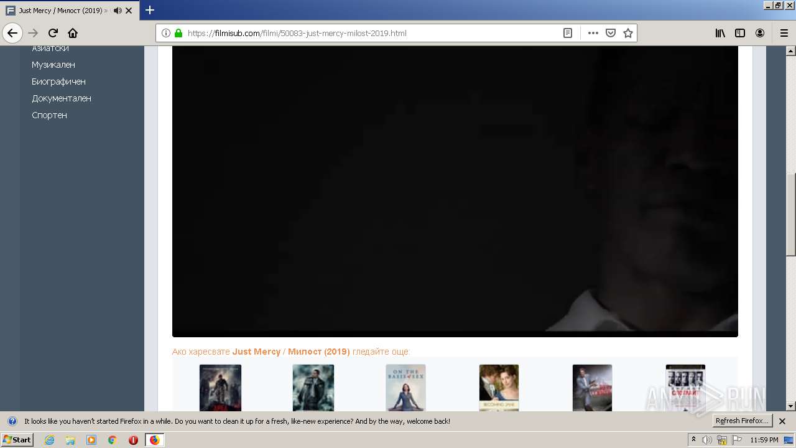Open the Музикален genre category
The width and height of the screenshot is (796, 448).
[x=53, y=65]
